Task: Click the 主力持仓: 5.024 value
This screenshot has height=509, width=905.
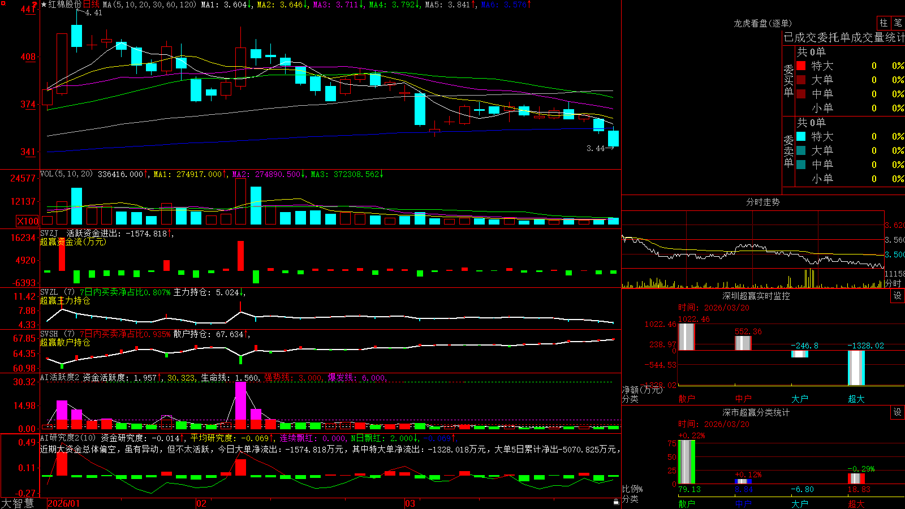Action: (x=206, y=292)
